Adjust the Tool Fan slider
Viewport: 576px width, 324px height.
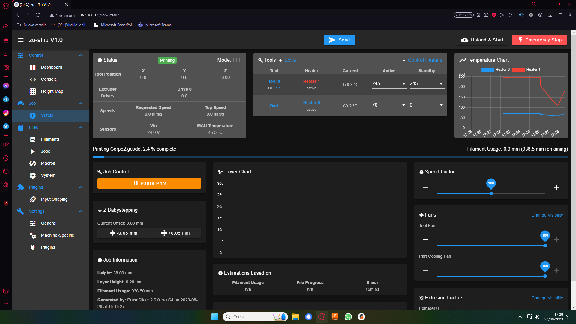tap(491, 246)
